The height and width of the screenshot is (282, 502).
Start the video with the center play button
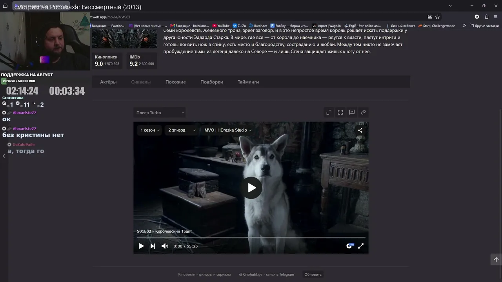coord(251,188)
